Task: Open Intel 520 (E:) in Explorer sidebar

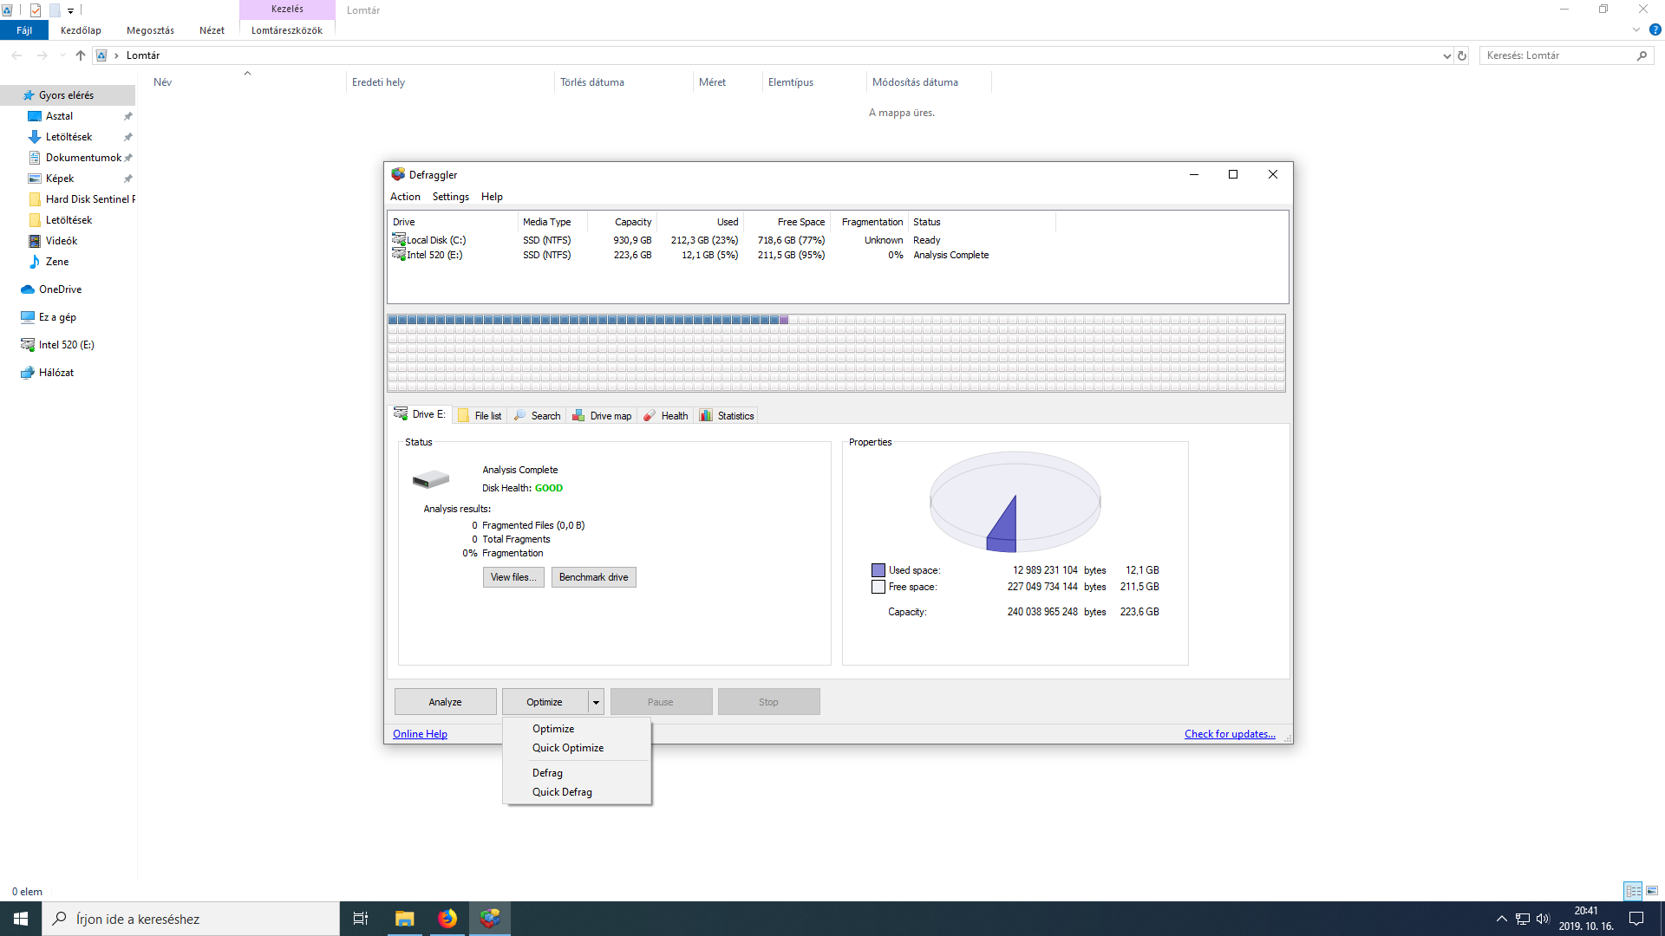Action: tap(67, 345)
